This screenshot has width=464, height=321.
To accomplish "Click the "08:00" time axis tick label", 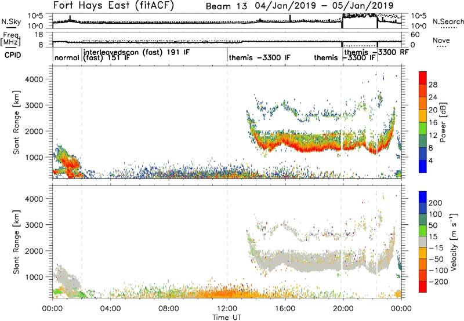I will [x=169, y=309].
